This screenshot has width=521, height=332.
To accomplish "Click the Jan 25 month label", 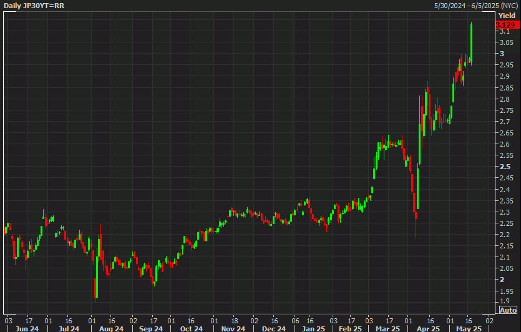I will pos(313,329).
